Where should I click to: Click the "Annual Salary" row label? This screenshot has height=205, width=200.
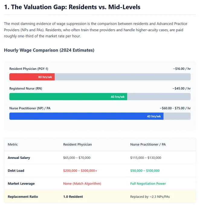[x=19, y=158]
